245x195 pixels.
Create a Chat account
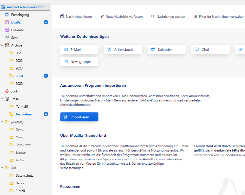(x=210, y=50)
